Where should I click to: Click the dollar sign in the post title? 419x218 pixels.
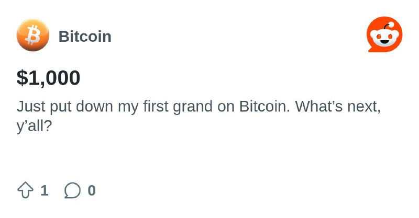pyautogui.click(x=22, y=78)
